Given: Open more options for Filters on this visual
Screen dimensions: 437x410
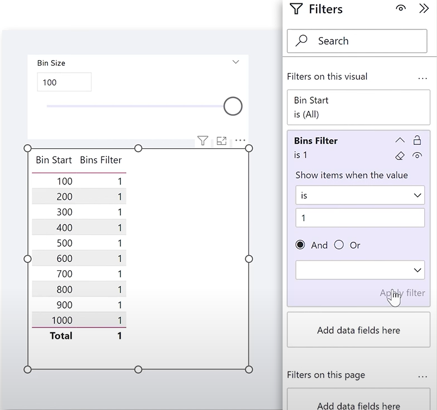Looking at the screenshot, I should (x=423, y=78).
